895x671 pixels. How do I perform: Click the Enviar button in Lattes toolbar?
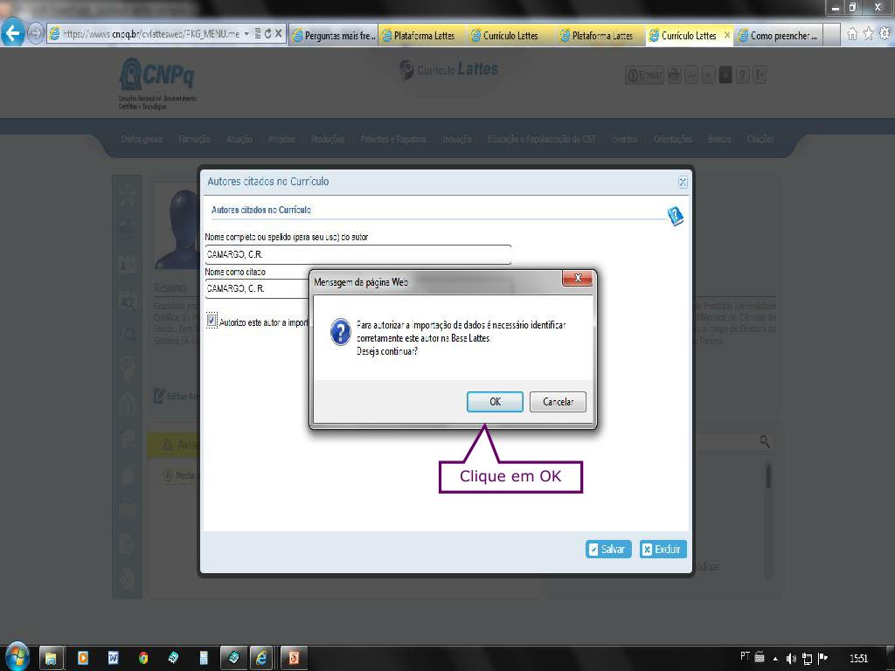[x=645, y=75]
